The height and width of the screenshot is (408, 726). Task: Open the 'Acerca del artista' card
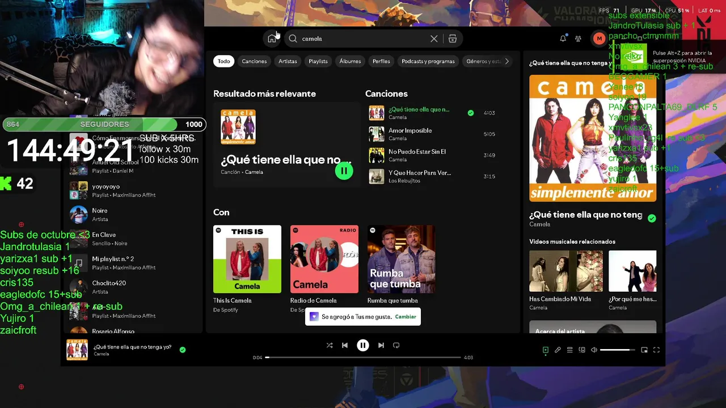pyautogui.click(x=593, y=327)
